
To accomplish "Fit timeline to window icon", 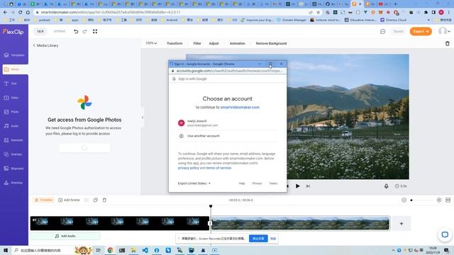I will [x=448, y=200].
